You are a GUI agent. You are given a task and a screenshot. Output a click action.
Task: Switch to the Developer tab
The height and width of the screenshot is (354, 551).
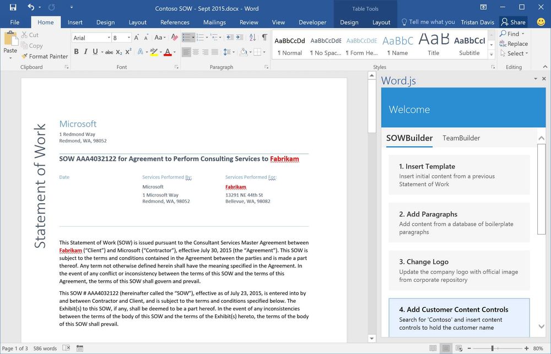coord(312,22)
